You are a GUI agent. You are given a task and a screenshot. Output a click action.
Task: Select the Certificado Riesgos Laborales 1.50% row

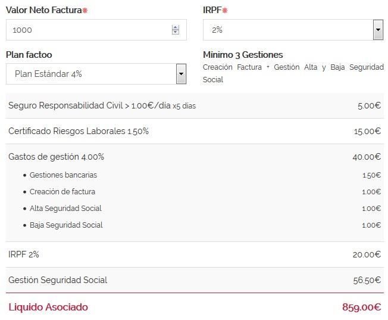tap(79, 131)
